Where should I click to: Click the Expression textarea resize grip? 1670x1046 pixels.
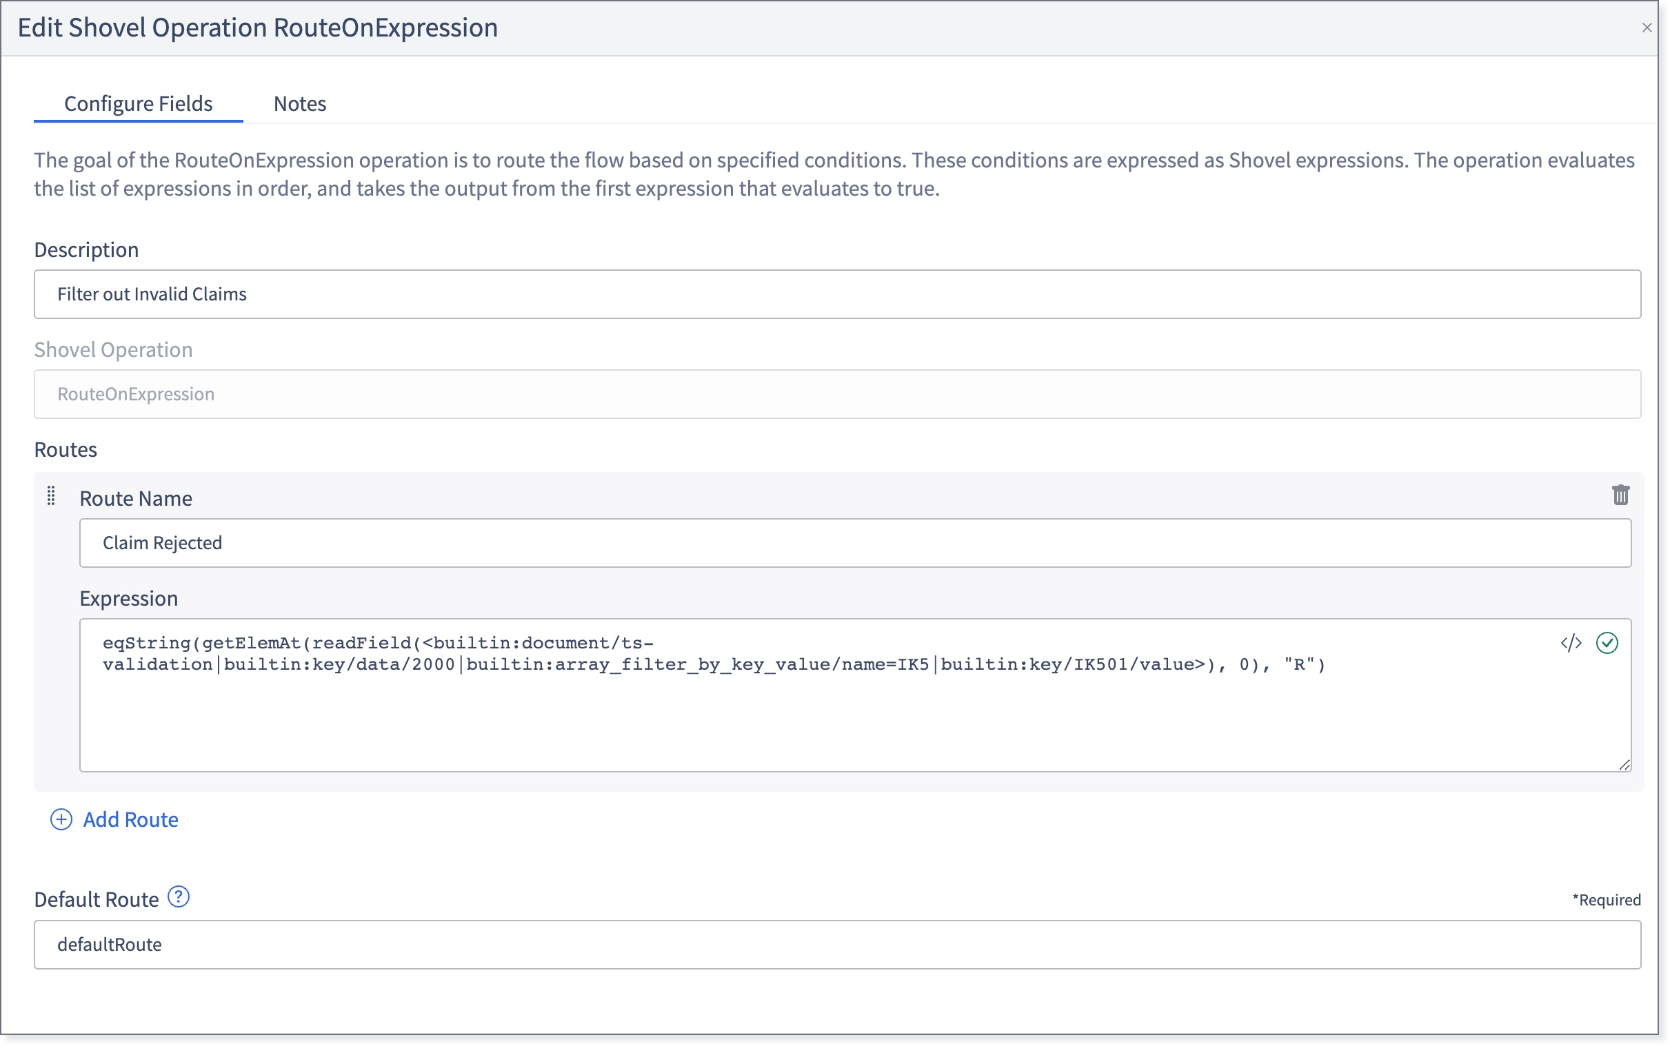tap(1624, 764)
